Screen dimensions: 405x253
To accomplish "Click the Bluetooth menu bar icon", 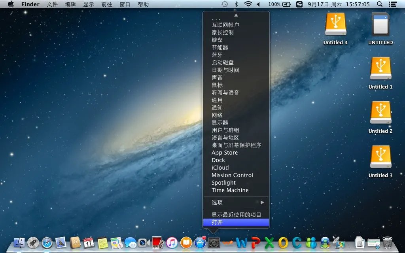I will click(x=237, y=4).
